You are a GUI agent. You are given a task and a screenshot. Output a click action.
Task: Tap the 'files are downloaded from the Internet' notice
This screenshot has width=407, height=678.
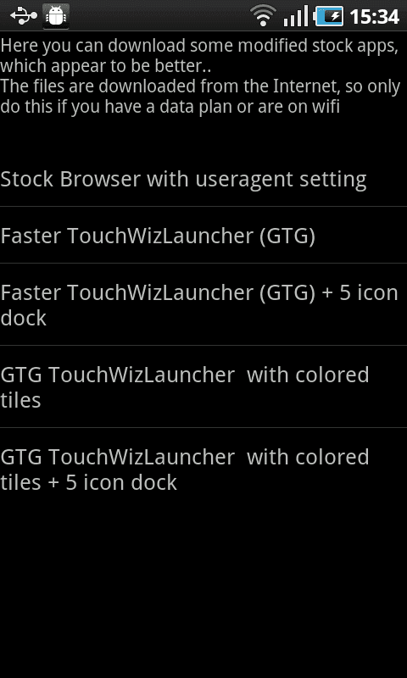pyautogui.click(x=200, y=86)
